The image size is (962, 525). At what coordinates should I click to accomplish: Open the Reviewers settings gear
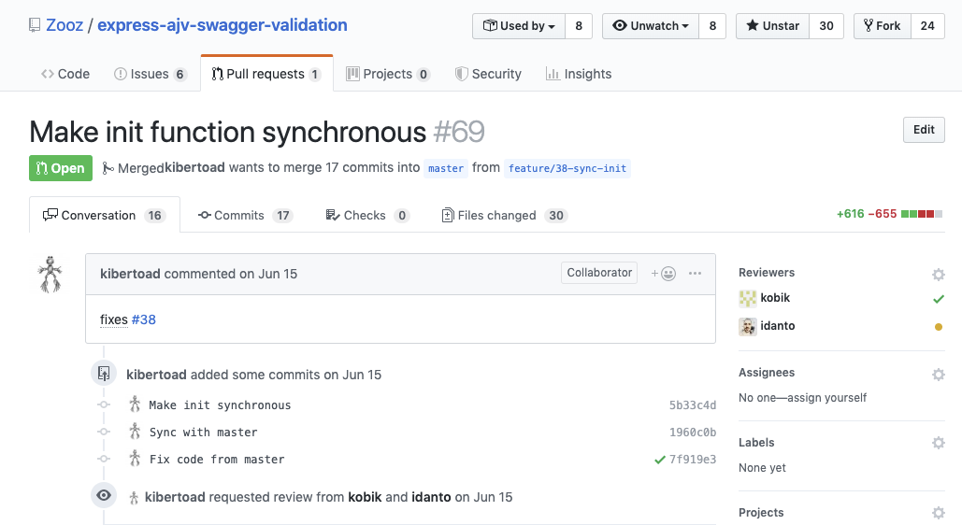(x=938, y=274)
